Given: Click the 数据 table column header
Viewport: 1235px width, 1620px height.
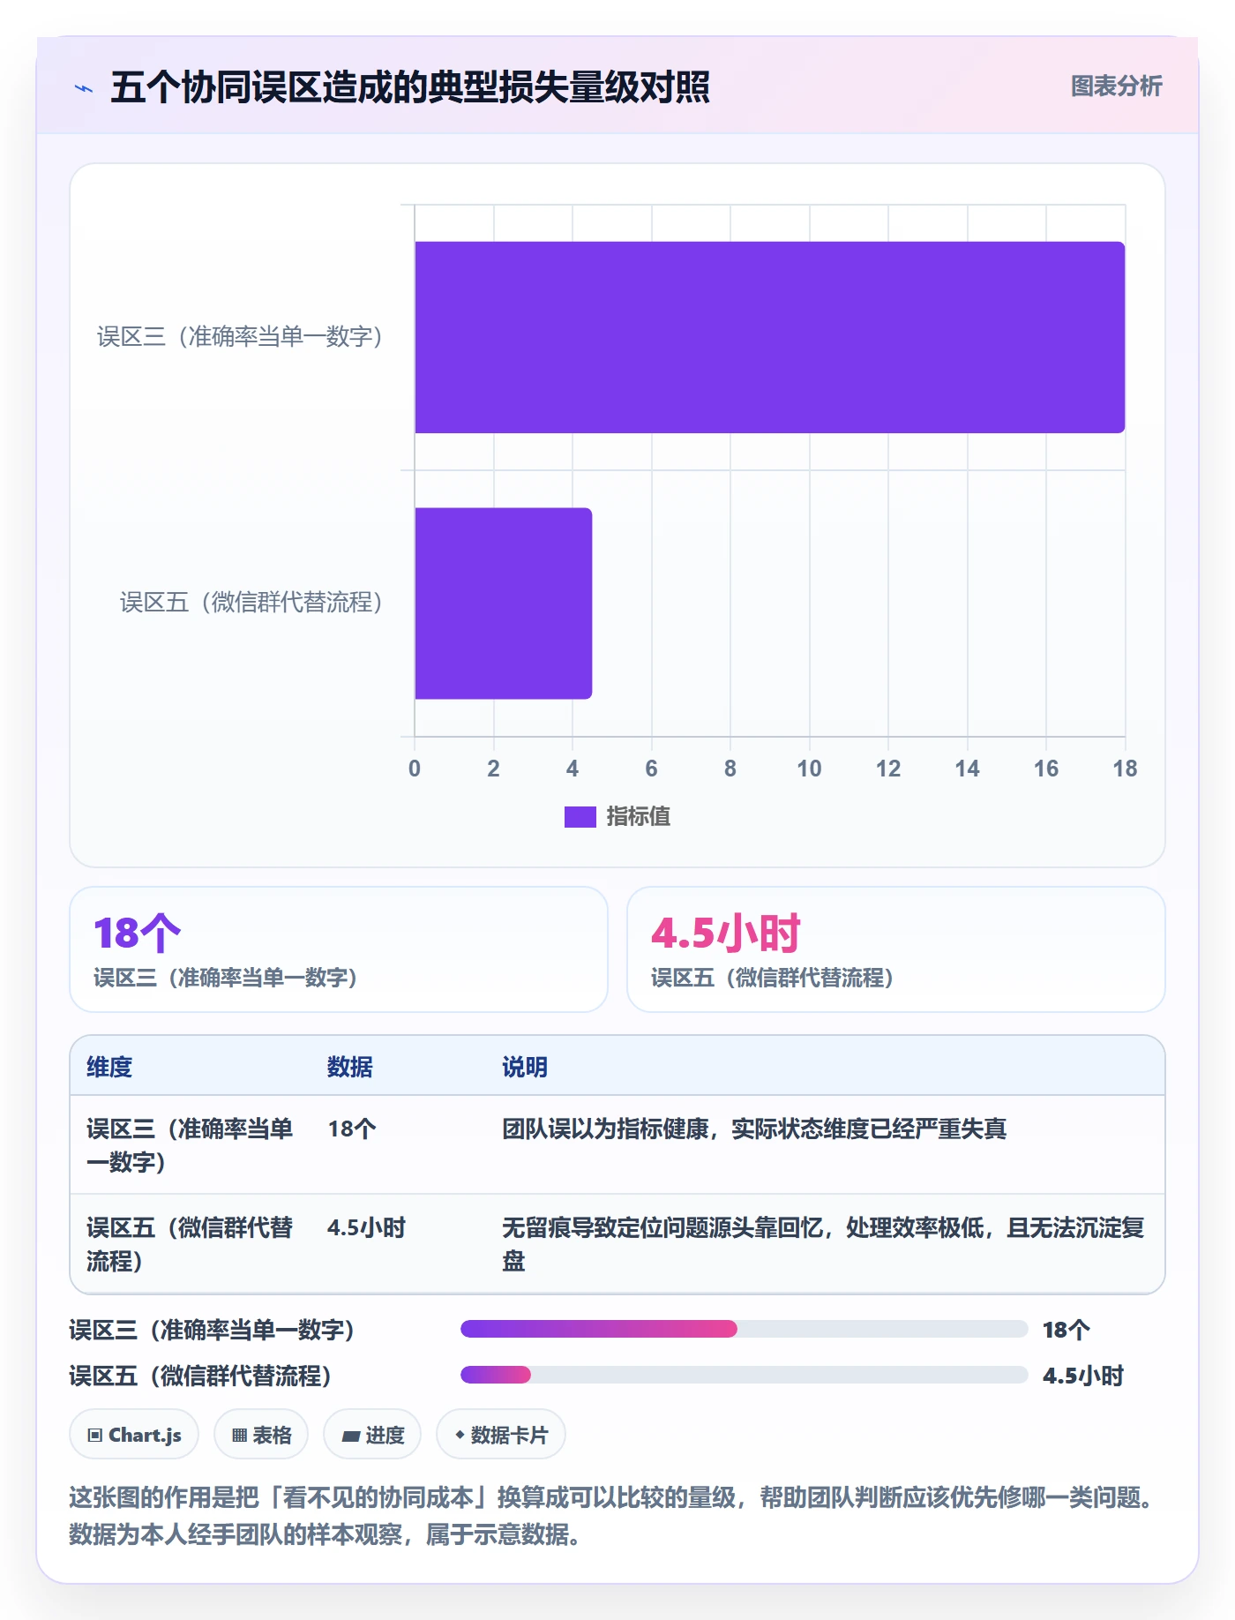Looking at the screenshot, I should click(x=350, y=1067).
